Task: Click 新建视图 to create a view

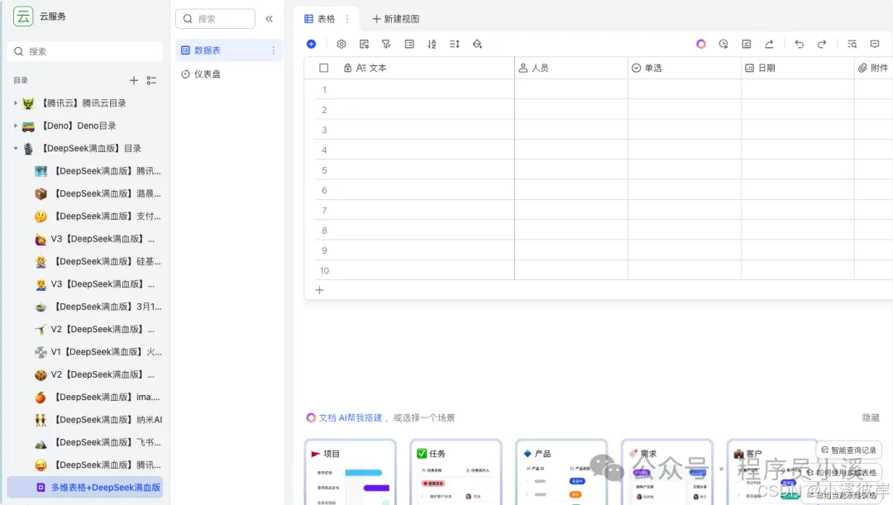Action: pos(396,19)
